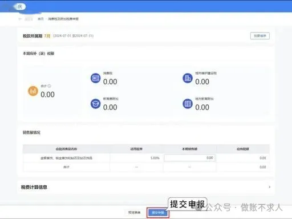This screenshot has height=219, width=292.
Task: Click the info circle next to 合计
Action: tap(49, 86)
